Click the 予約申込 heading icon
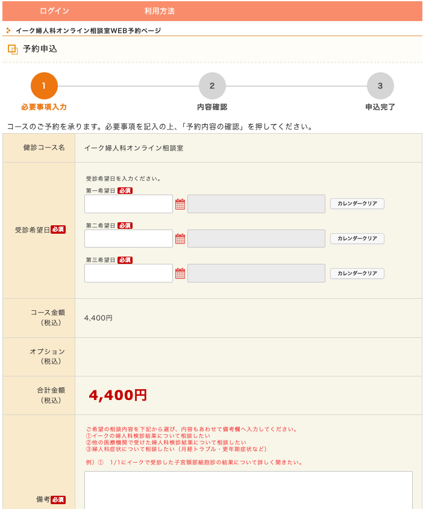 pyautogui.click(x=13, y=49)
